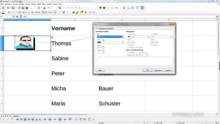The width and height of the screenshot is (220, 124).
Task: Insert a chart with red circle icon
Action: [x=104, y=8]
